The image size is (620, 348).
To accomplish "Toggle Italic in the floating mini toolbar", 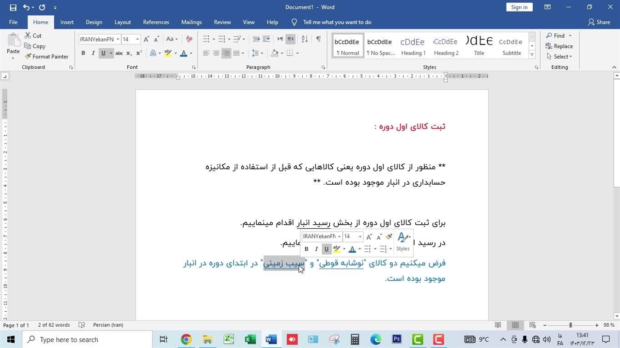I will (x=316, y=249).
